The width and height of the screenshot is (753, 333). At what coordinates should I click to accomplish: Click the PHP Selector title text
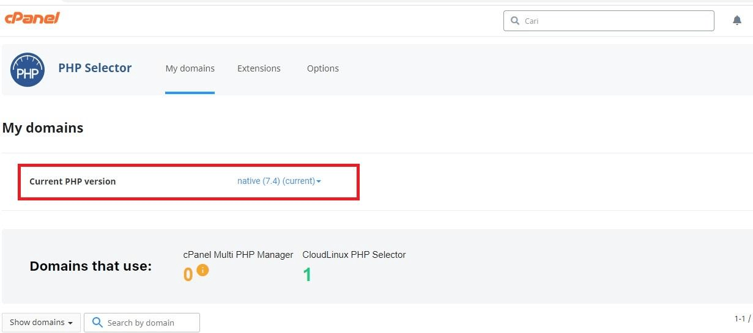coord(95,68)
